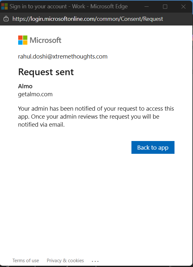The width and height of the screenshot is (193, 267).
Task: Click the Almo app name
Action: (25, 86)
